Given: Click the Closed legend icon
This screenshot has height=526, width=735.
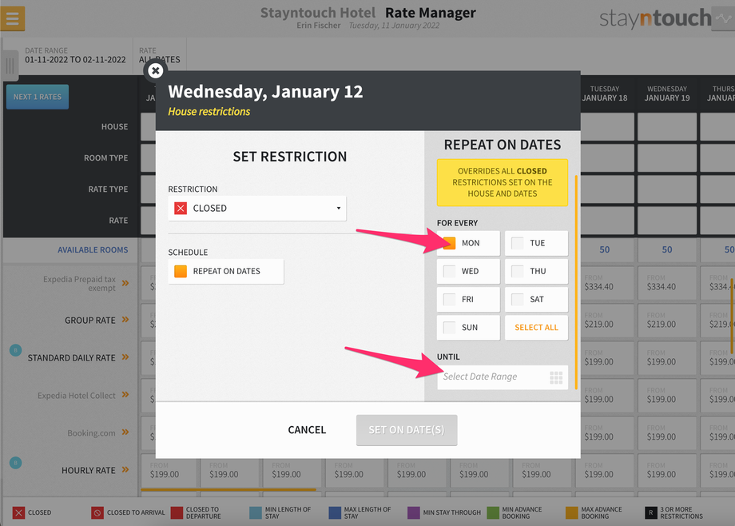Looking at the screenshot, I should tap(18, 512).
